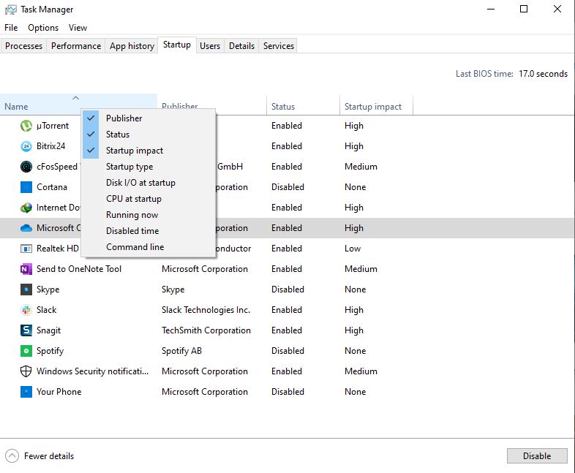Click the cFosSpeed app icon
The height and width of the screenshot is (473, 575).
point(26,167)
